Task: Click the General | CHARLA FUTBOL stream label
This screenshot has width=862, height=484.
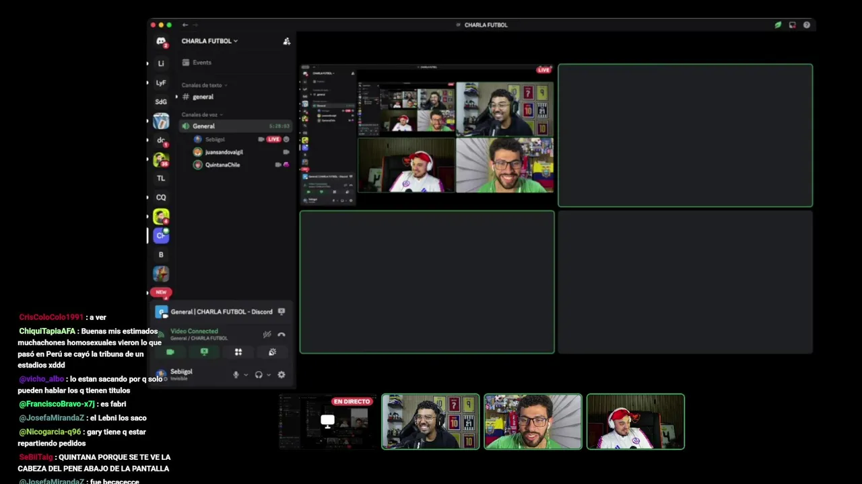Action: click(x=222, y=312)
